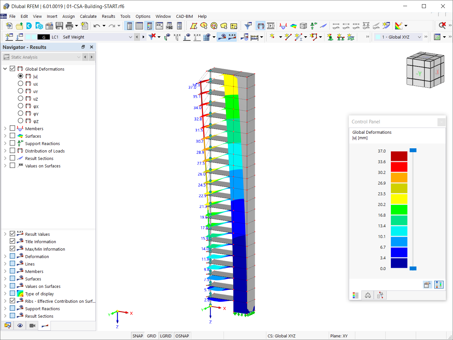Toggle the OSNAP status bar button
This screenshot has width=453, height=340.
pyautogui.click(x=182, y=336)
